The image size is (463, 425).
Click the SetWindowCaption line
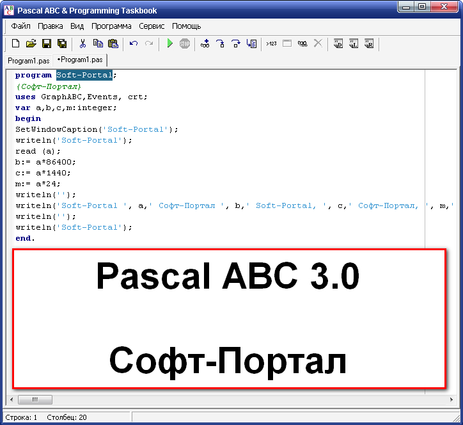click(x=97, y=129)
